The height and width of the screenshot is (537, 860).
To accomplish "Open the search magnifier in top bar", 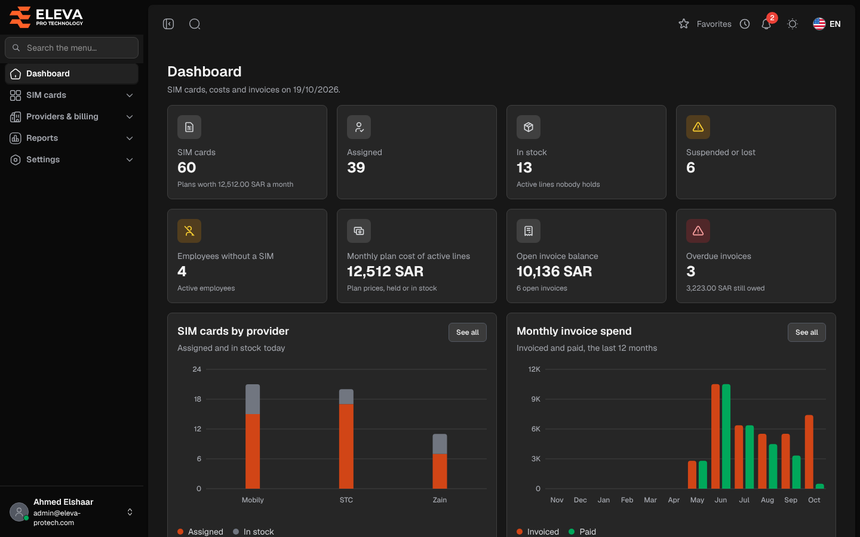I will 195,24.
